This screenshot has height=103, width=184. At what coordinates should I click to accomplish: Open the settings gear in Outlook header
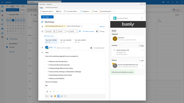(x=177, y=2)
